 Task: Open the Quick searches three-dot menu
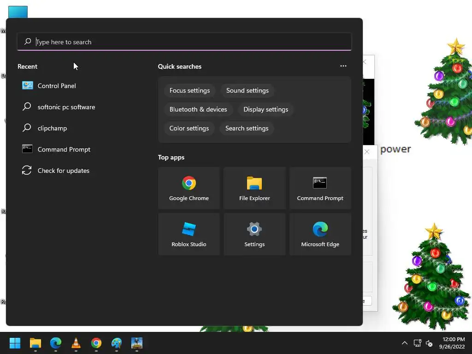click(343, 66)
